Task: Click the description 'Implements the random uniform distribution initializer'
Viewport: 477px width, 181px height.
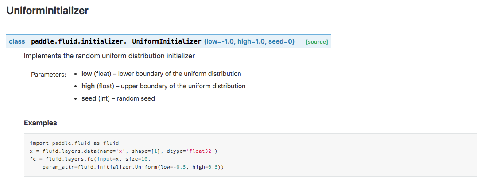Action: point(109,56)
